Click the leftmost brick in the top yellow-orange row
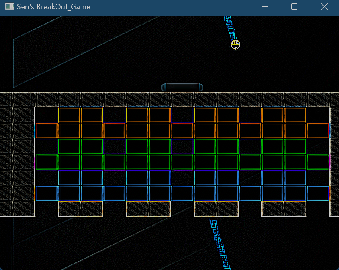Viewport: 339px width, 270px height. tap(69, 115)
